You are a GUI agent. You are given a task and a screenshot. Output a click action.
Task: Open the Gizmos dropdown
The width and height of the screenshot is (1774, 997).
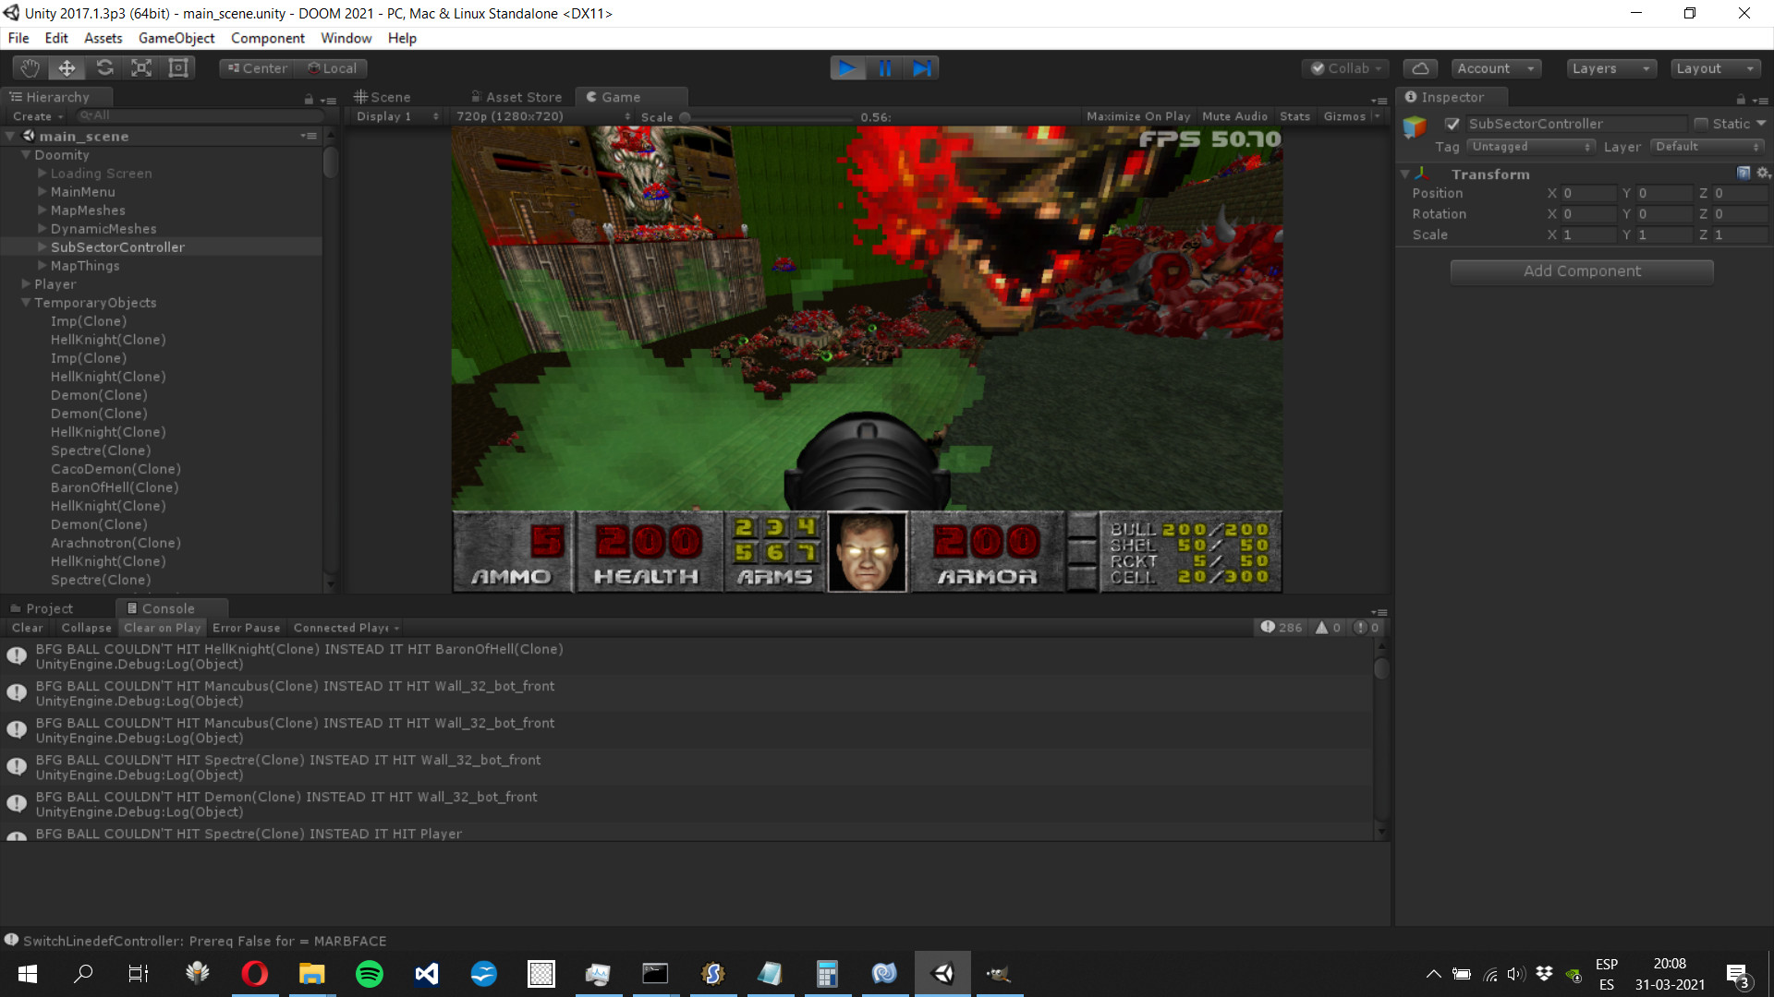point(1351,116)
